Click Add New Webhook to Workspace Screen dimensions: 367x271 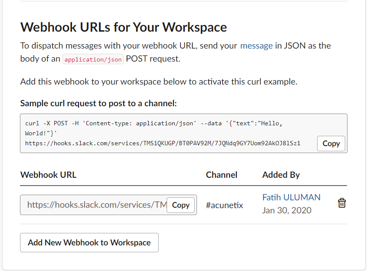coord(89,242)
